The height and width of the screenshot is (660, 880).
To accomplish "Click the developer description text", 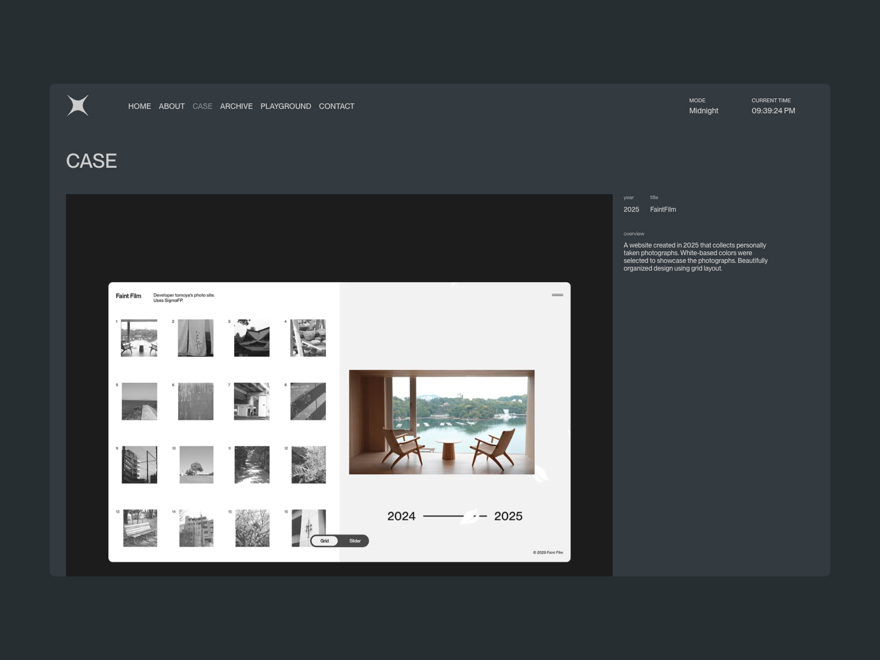I will (184, 298).
